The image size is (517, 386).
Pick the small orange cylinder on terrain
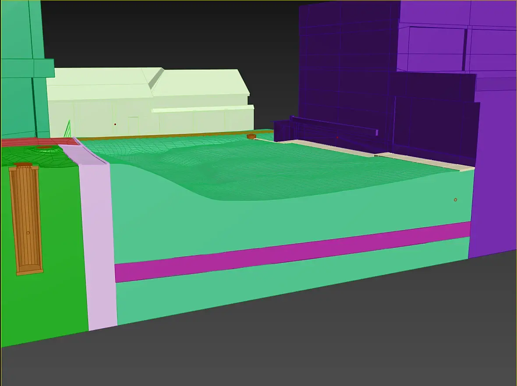[251, 137]
